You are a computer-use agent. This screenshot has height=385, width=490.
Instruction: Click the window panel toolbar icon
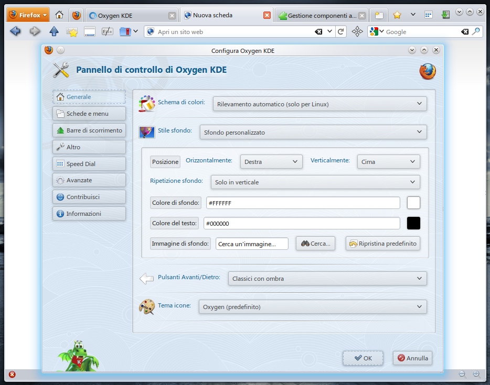[90, 31]
